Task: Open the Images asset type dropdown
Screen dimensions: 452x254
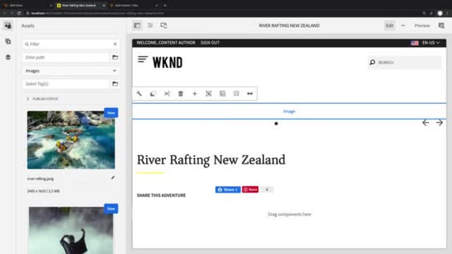Action: click(x=71, y=71)
